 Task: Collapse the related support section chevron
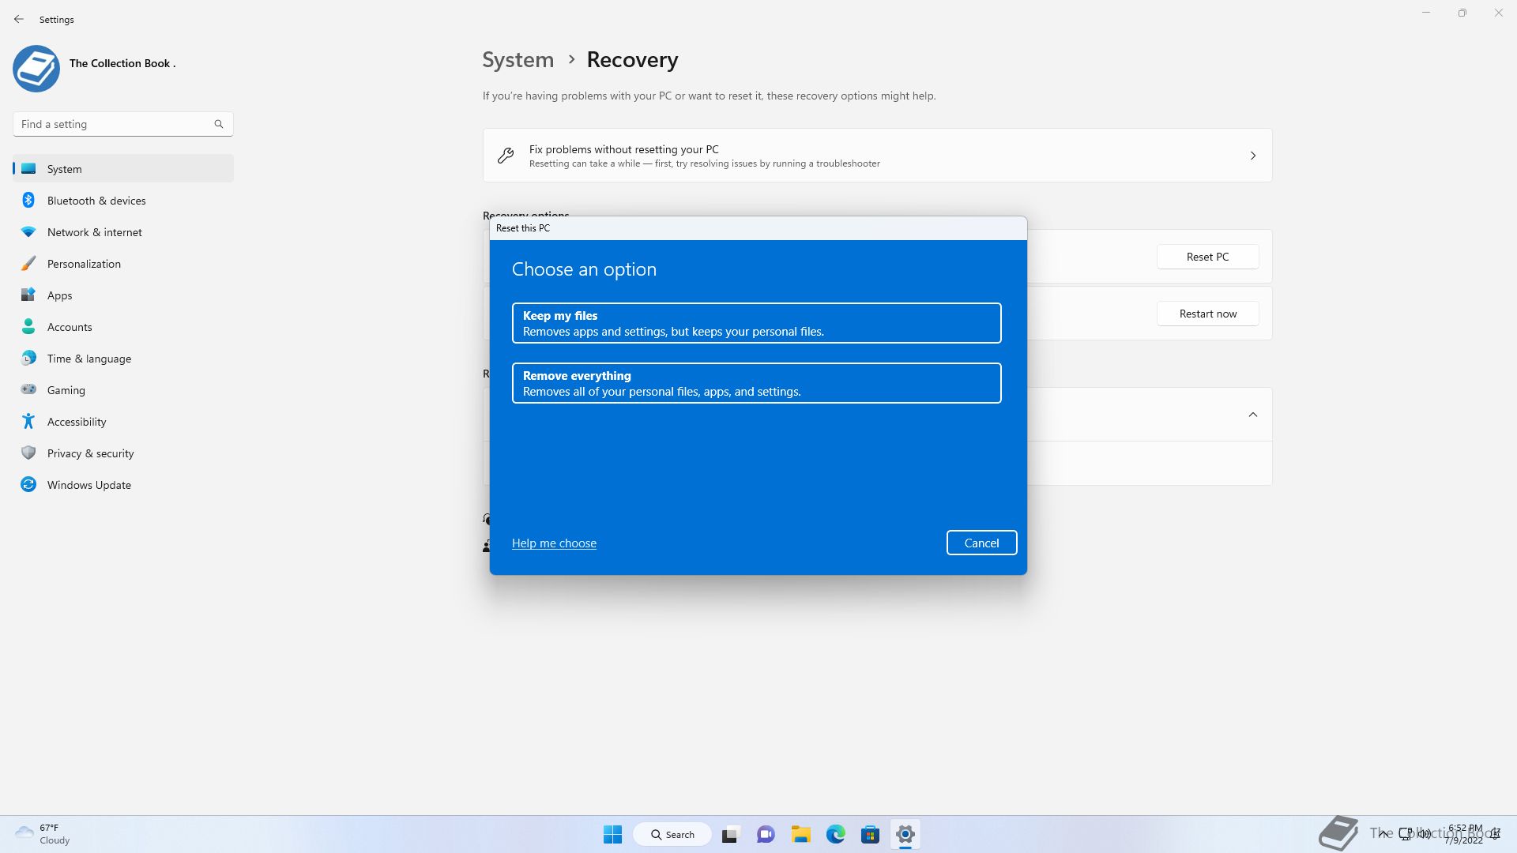[1252, 415]
